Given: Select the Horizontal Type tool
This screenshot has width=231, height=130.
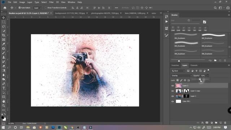Looking at the screenshot, I should tap(4, 88).
